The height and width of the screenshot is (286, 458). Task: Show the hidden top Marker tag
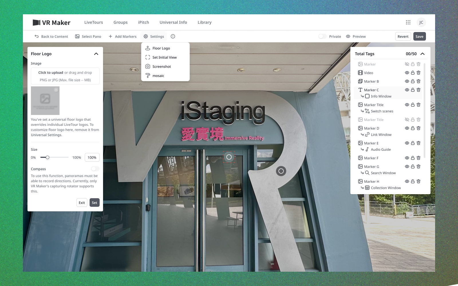(407, 64)
